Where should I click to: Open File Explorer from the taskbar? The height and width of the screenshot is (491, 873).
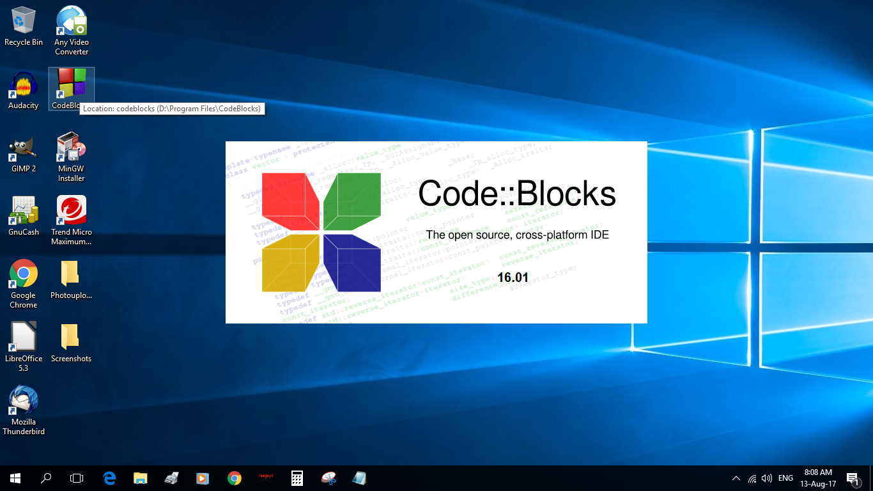click(141, 478)
